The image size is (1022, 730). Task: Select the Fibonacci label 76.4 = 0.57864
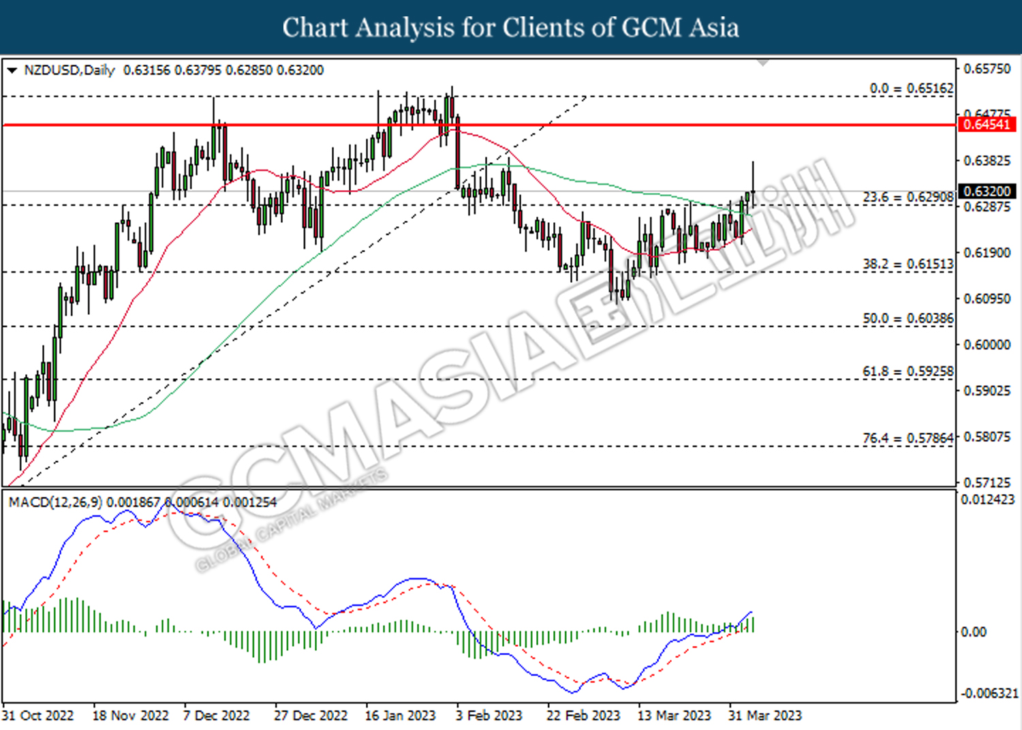click(908, 438)
